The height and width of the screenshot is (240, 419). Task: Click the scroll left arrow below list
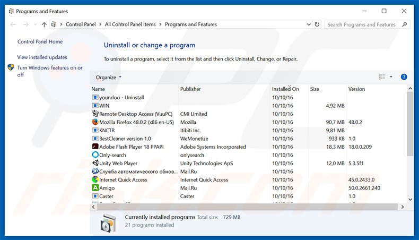coord(93,207)
